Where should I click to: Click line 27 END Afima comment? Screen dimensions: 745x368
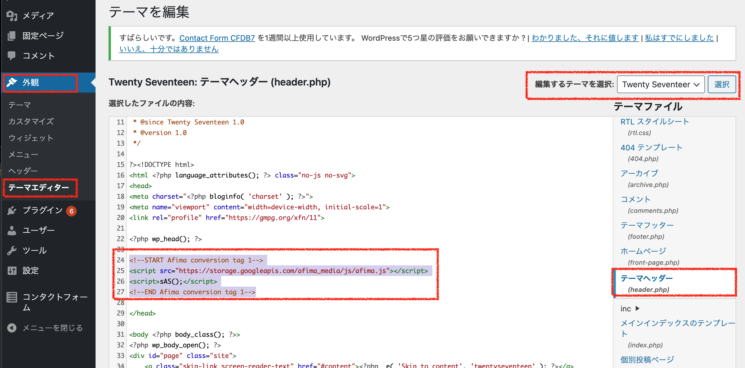192,292
